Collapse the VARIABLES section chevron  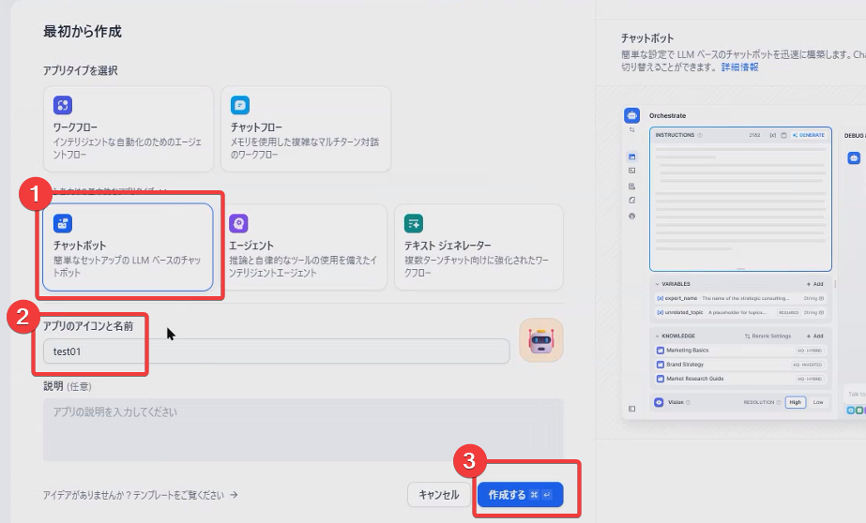[x=657, y=283]
